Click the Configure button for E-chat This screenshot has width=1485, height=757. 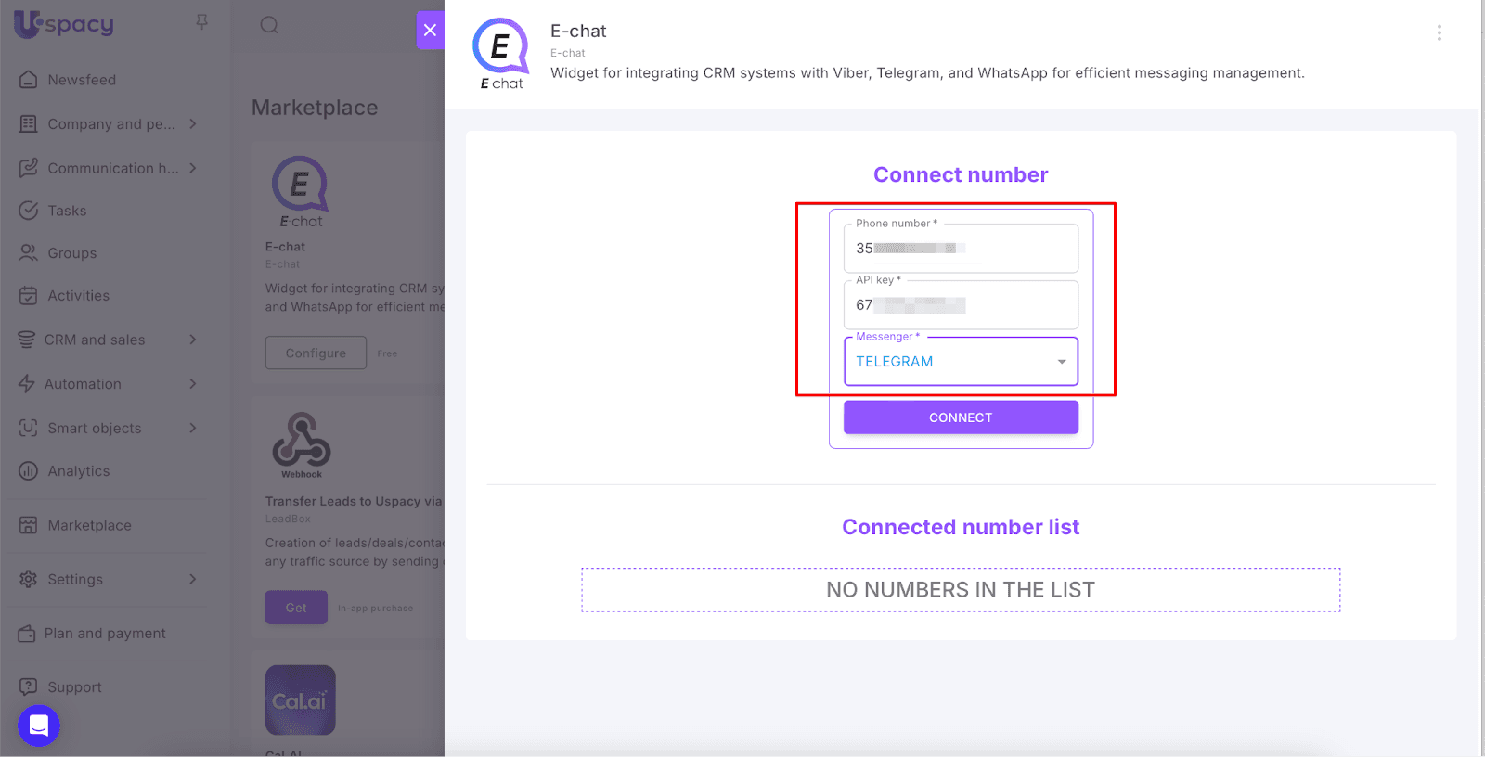coord(316,353)
